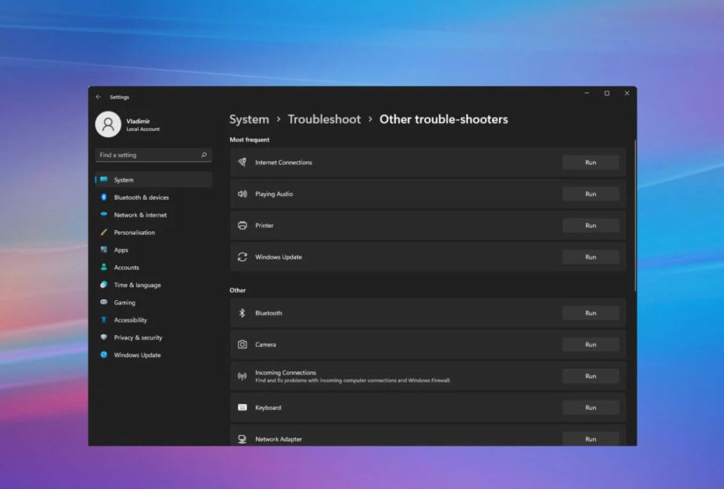724x489 pixels.
Task: Run the Network Adapter troubleshooter
Action: coord(591,439)
